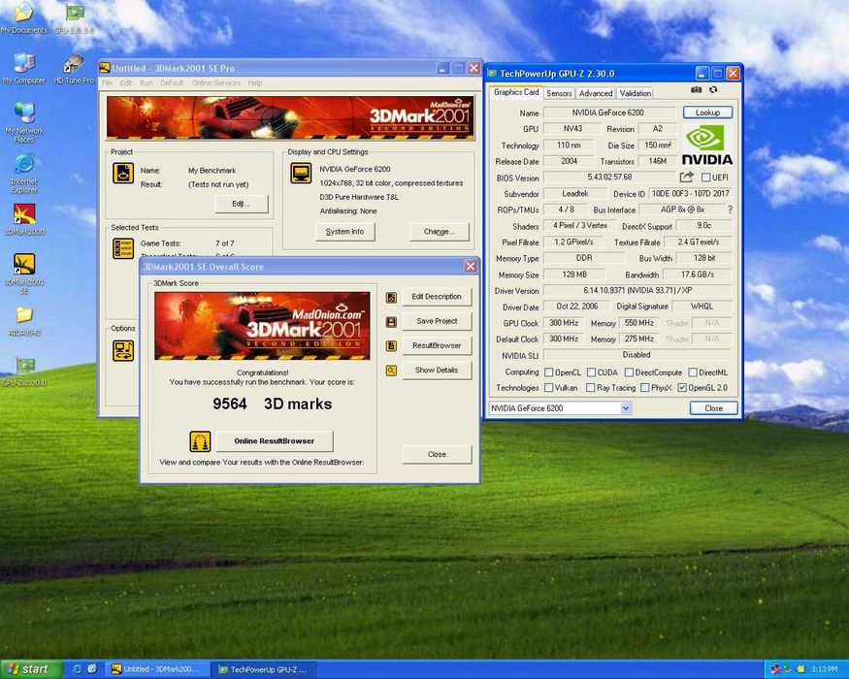
Task: Click the Show Details button
Action: point(437,371)
